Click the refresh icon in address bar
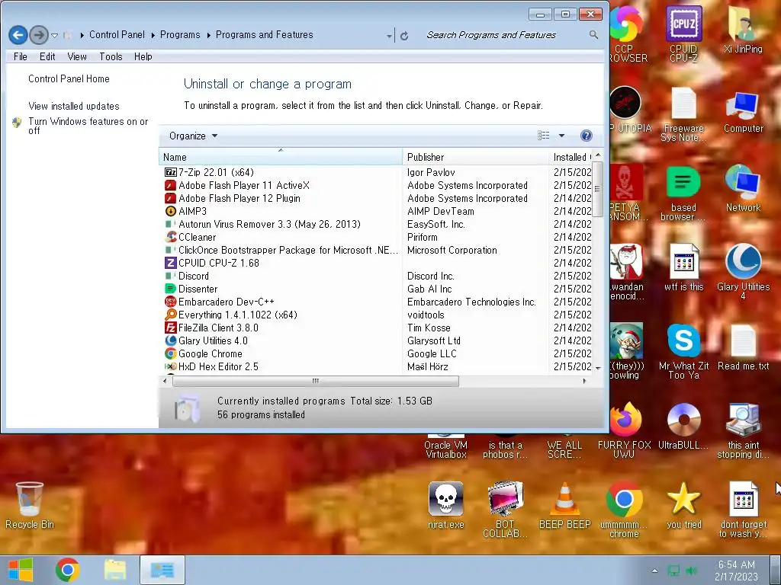 pyautogui.click(x=404, y=35)
